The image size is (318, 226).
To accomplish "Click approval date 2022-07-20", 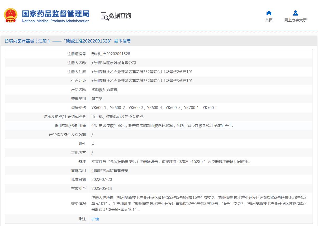I will 102,180.
